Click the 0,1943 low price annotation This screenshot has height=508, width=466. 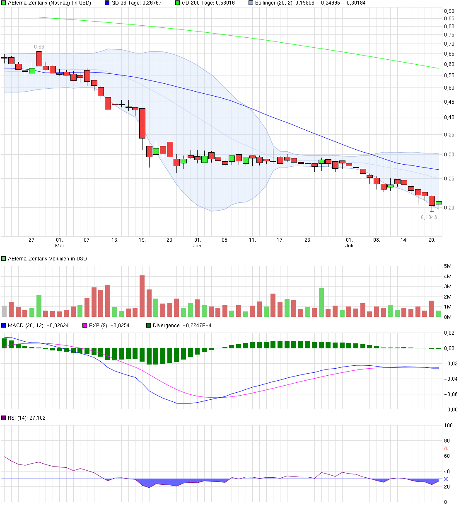pyautogui.click(x=429, y=217)
